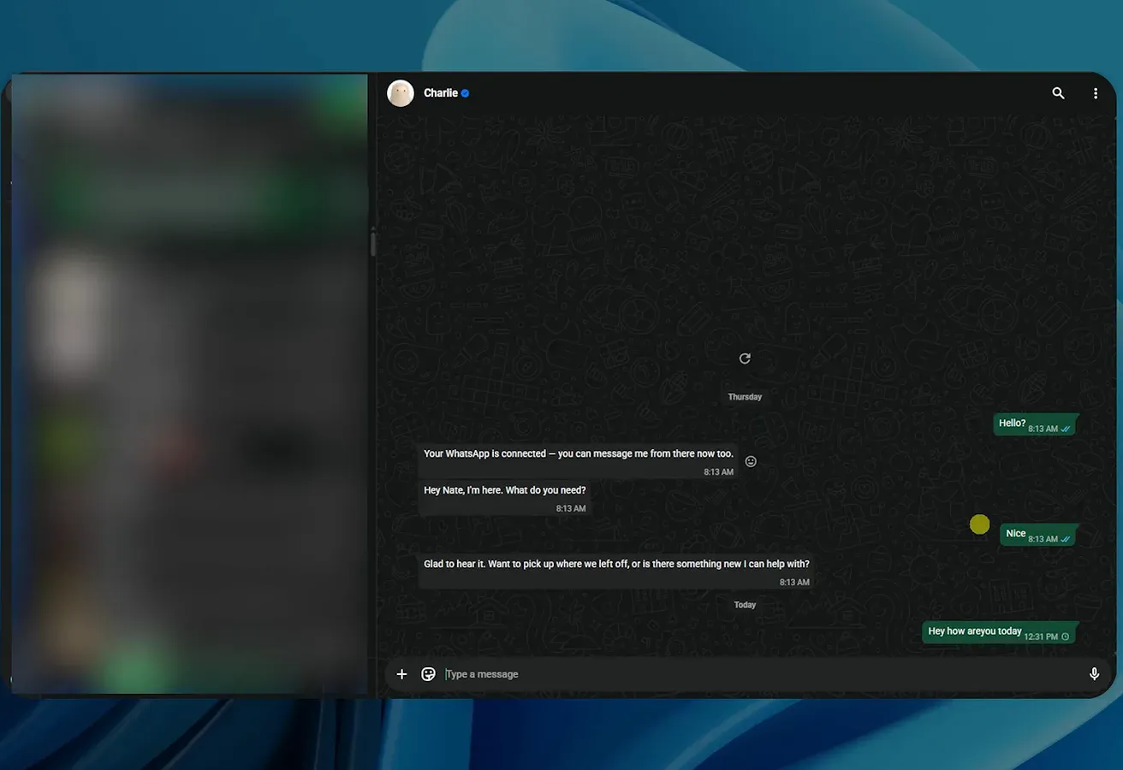The image size is (1123, 770).
Task: React to the WhatsApp connected message with emoji
Action: [x=751, y=461]
